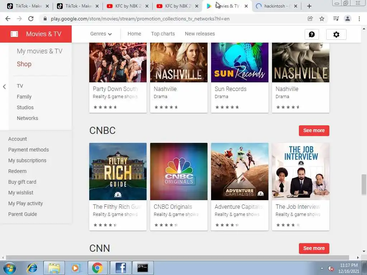The height and width of the screenshot is (275, 367).
Task: Open the settings gear icon
Action: [x=336, y=34]
